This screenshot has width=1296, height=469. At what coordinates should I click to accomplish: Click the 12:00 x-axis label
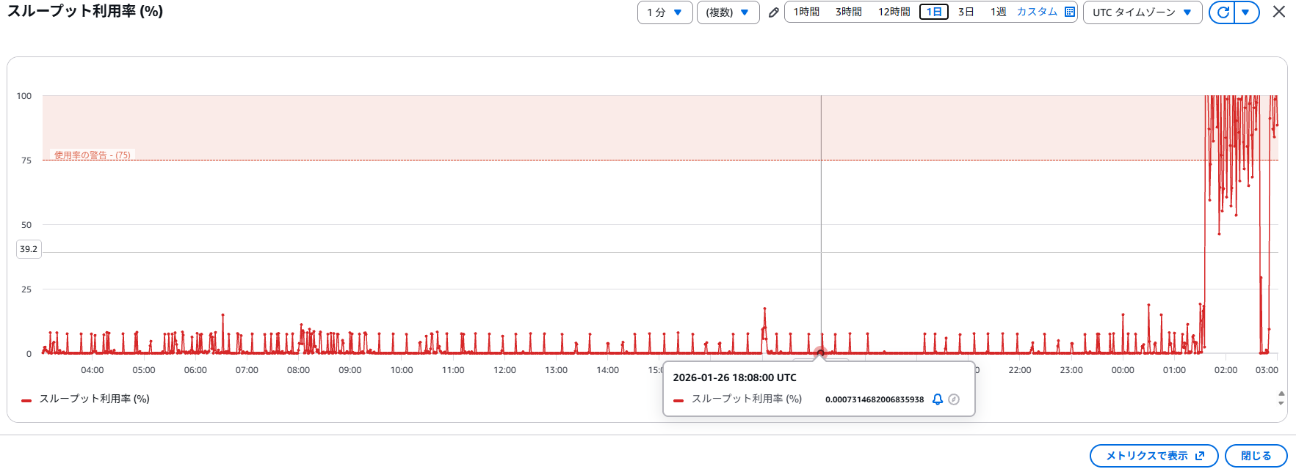tap(504, 370)
